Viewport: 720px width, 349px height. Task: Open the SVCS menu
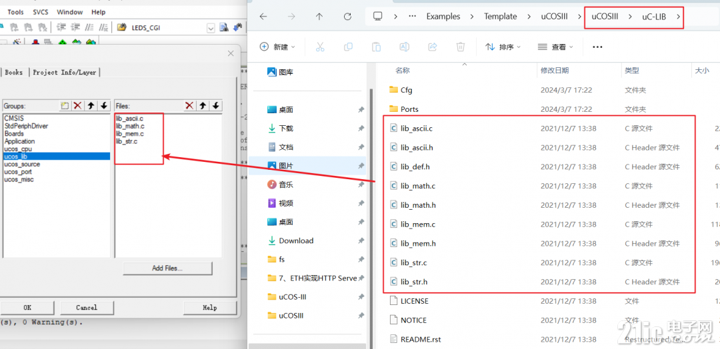click(41, 12)
